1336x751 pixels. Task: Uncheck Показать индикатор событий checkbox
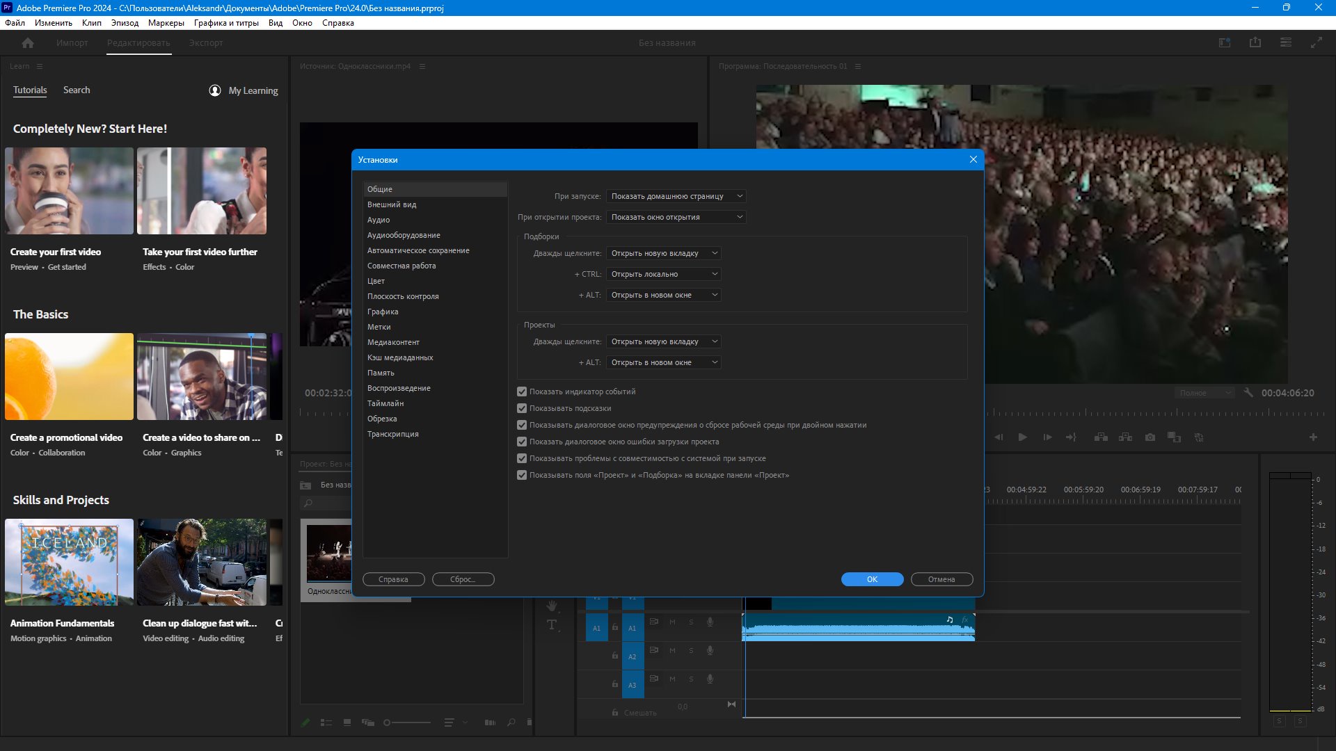pos(522,391)
